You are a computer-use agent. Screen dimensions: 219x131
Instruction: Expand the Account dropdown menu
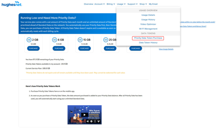point(100,4)
